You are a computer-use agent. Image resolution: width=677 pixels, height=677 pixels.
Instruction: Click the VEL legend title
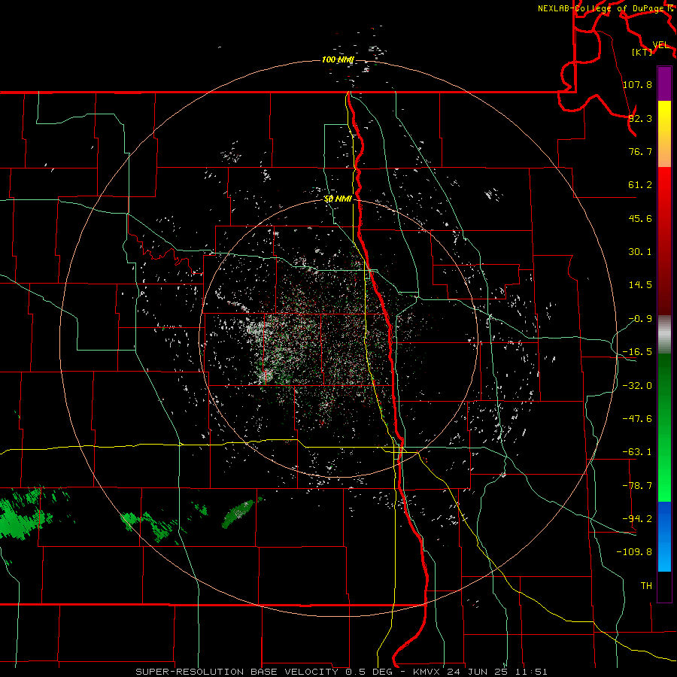(x=661, y=45)
